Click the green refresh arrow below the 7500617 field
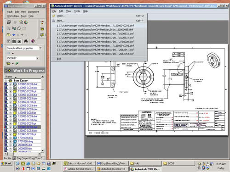Screen dimensions: 230x172 17,63
